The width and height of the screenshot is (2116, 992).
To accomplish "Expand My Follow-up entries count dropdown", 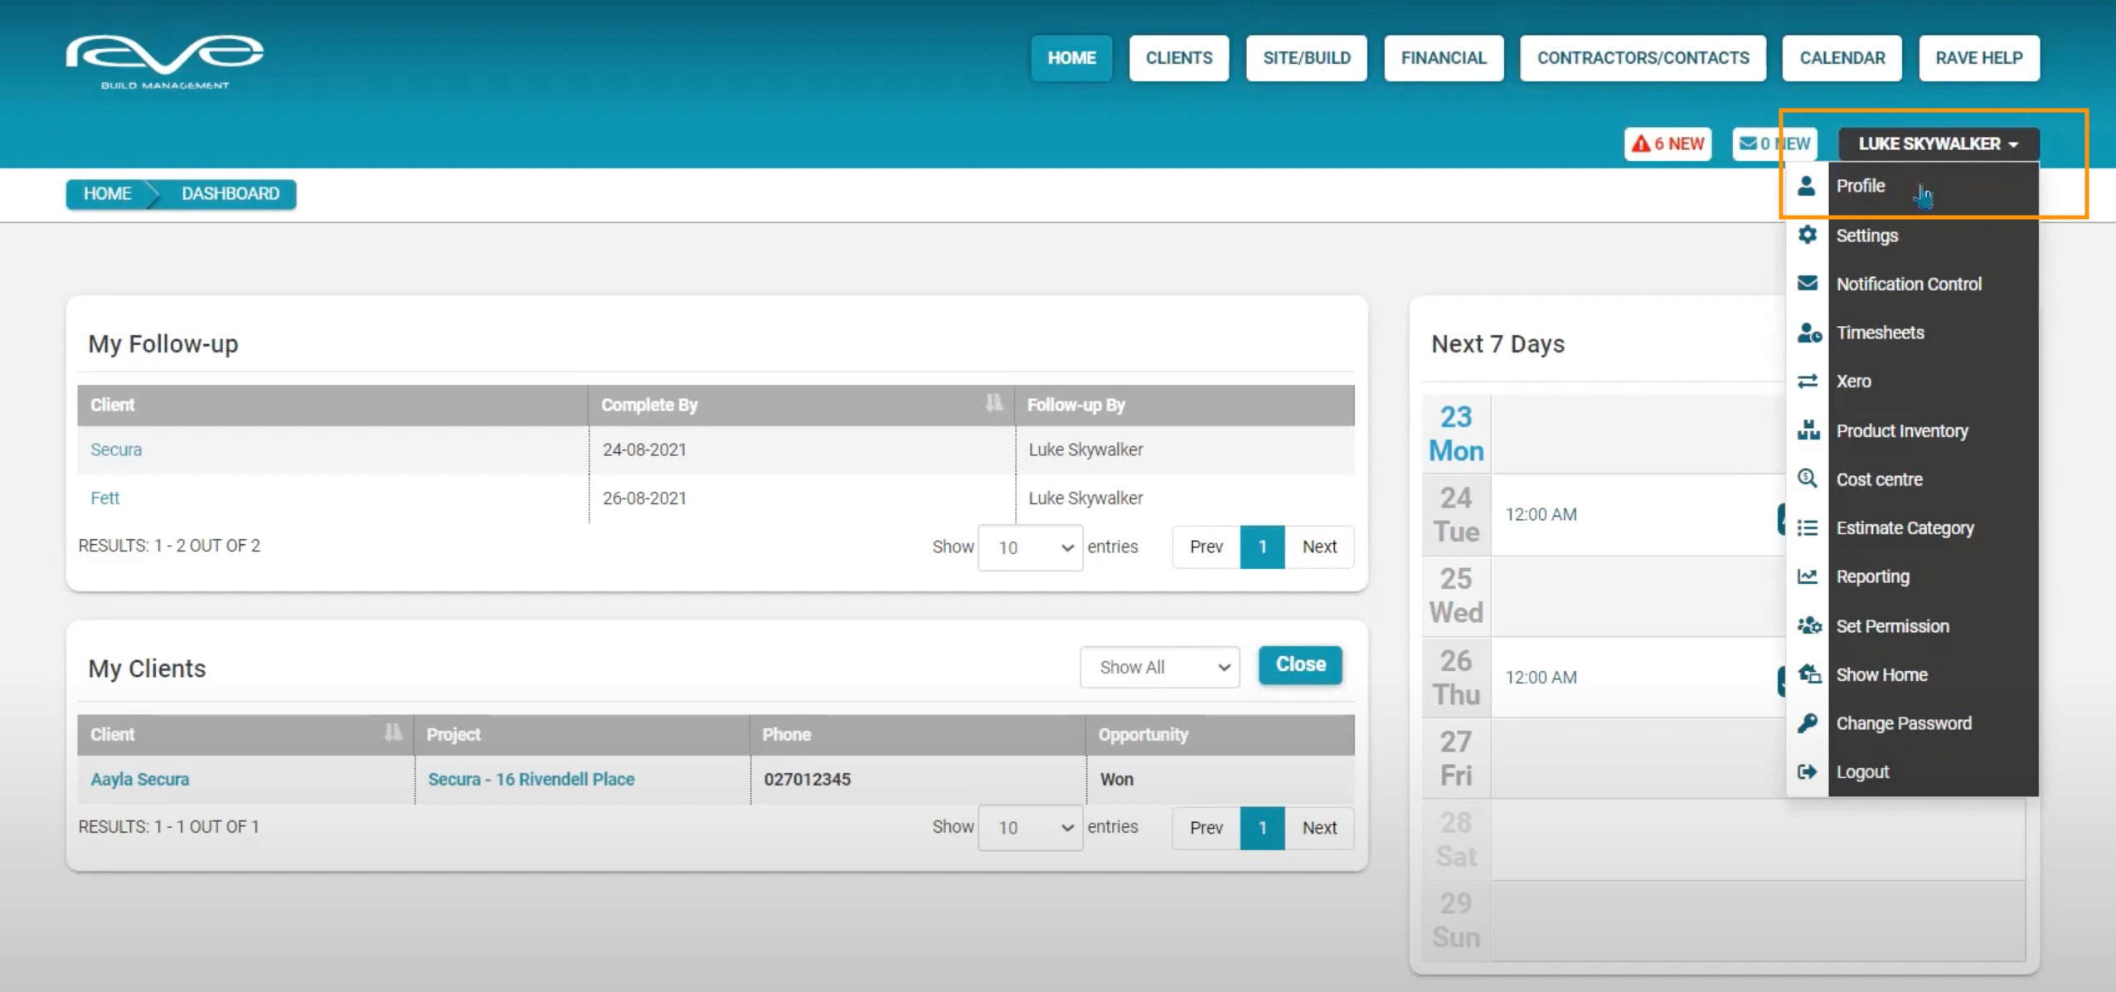I will coord(1030,547).
